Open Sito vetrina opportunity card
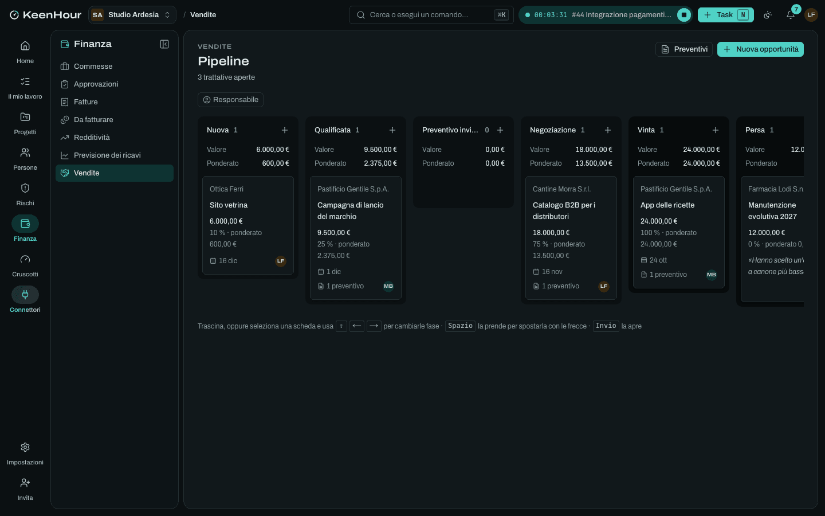825x516 pixels. coord(248,225)
